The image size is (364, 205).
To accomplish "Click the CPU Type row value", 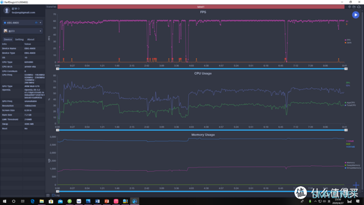I will click(x=29, y=62).
